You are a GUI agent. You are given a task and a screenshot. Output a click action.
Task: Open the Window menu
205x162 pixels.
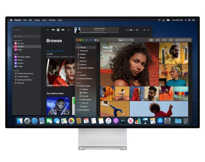pos(52,20)
